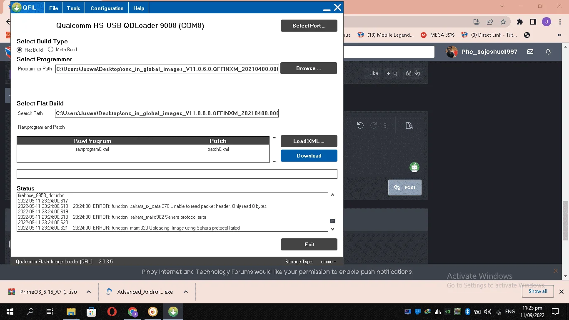The width and height of the screenshot is (569, 320).
Task: Click the Programmer Path input field
Action: click(167, 69)
